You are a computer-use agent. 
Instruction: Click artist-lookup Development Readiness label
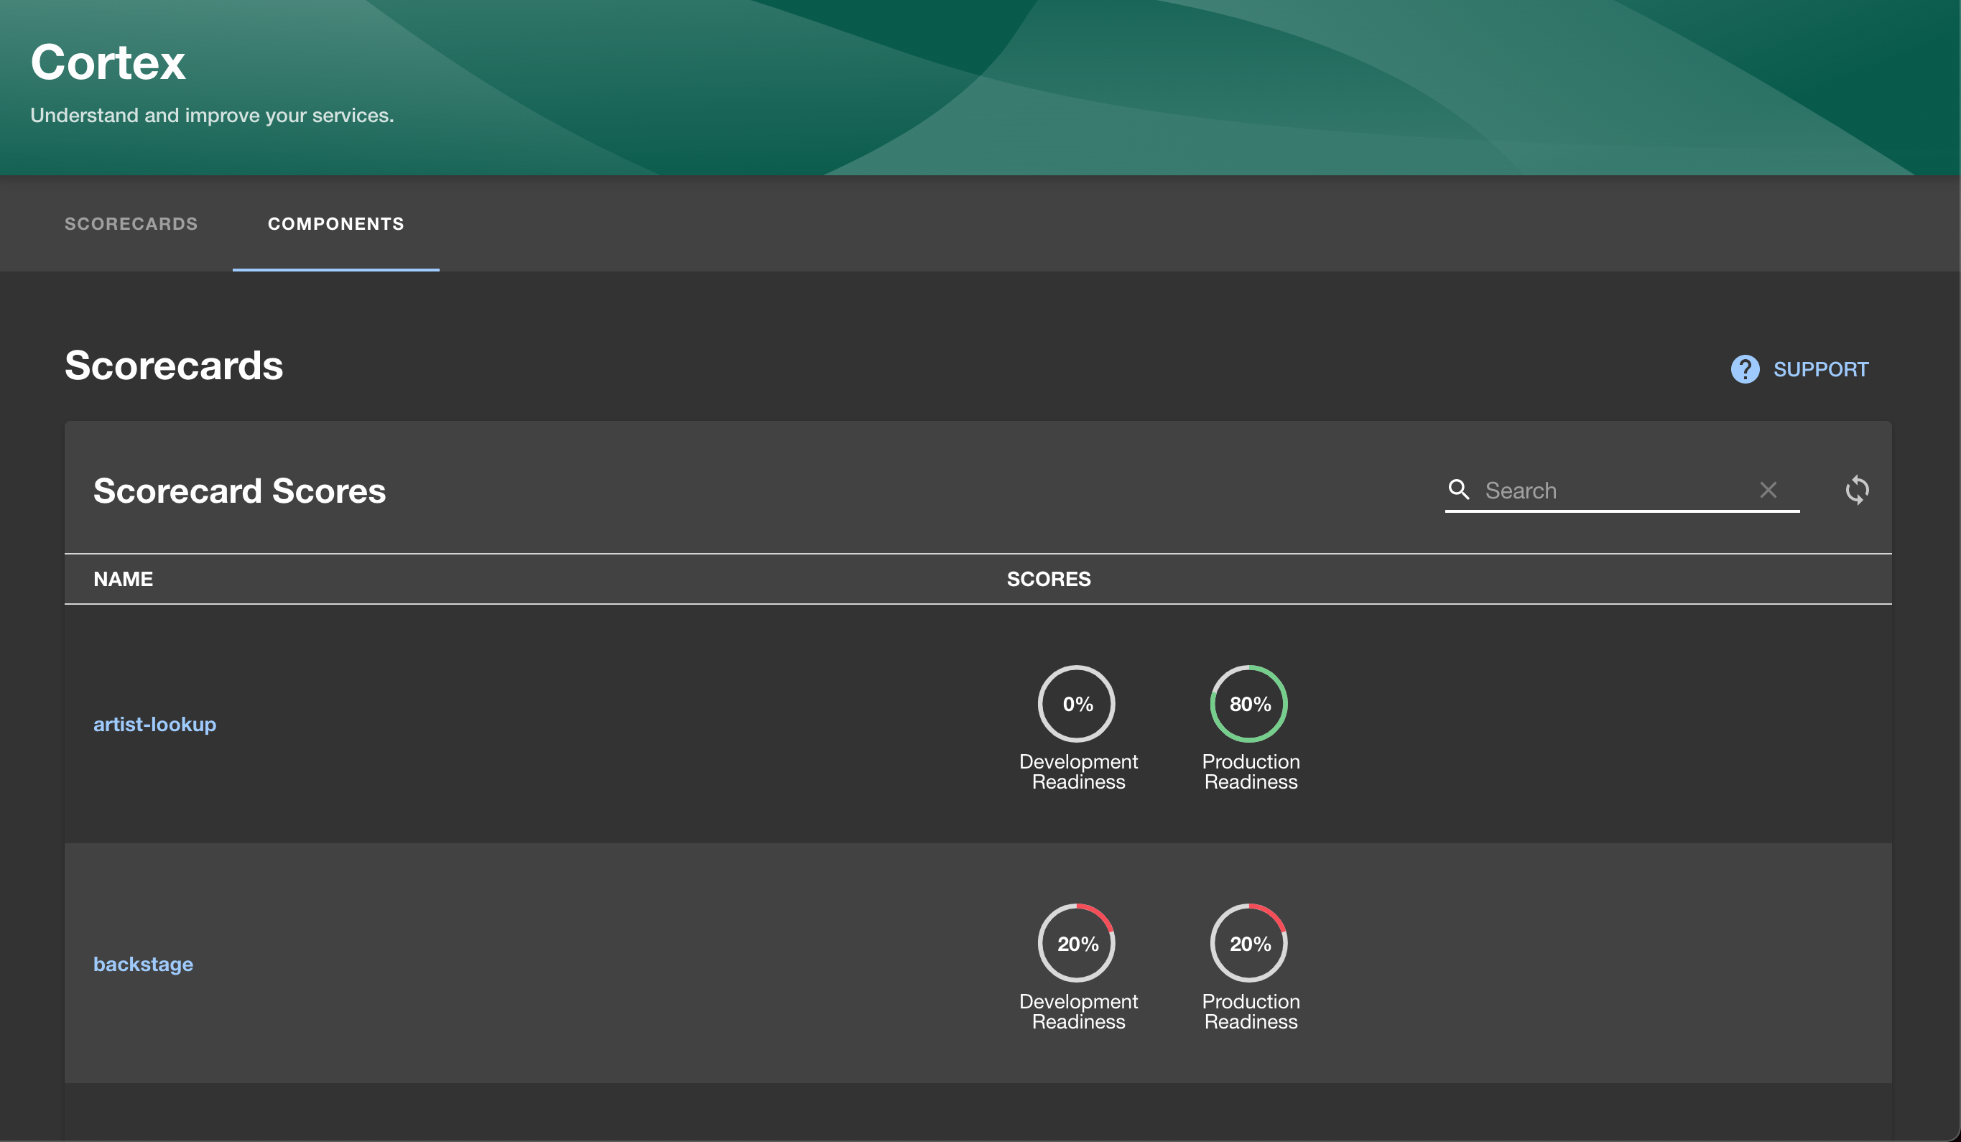[1077, 771]
